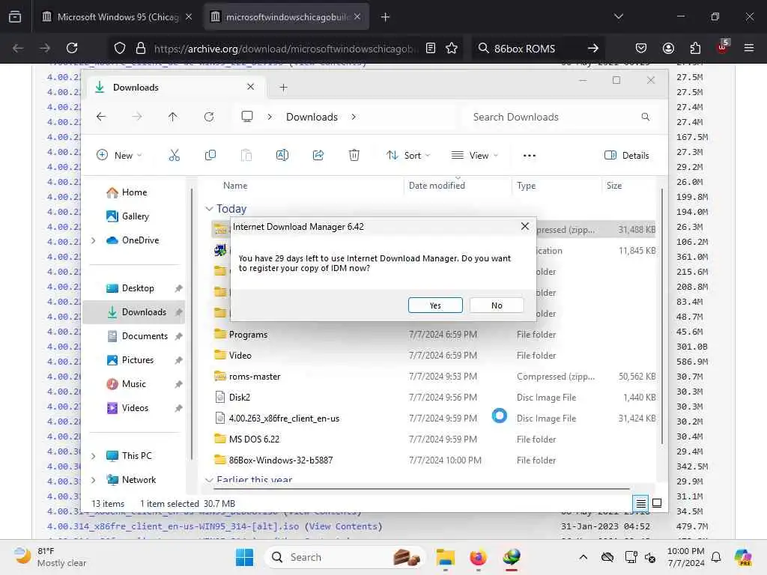This screenshot has width=767, height=575.
Task: Open the New dropdown in Explorer
Action: pyautogui.click(x=119, y=156)
